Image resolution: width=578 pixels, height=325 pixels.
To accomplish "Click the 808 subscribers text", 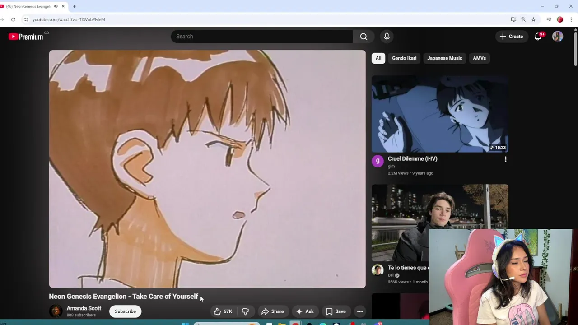I will (81, 315).
